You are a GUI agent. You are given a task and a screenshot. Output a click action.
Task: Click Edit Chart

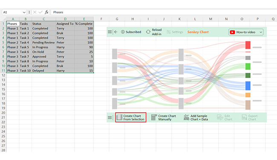click(x=225, y=118)
